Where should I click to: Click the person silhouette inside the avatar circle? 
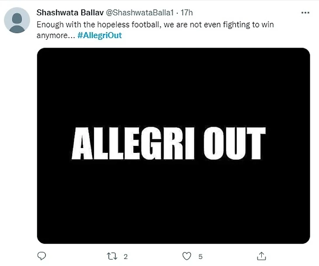(17, 22)
